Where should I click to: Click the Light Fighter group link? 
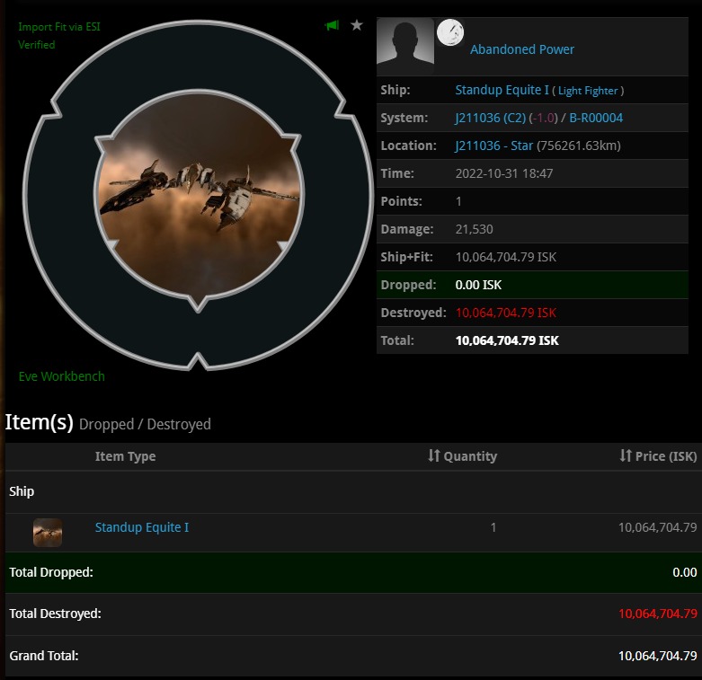pyautogui.click(x=587, y=91)
